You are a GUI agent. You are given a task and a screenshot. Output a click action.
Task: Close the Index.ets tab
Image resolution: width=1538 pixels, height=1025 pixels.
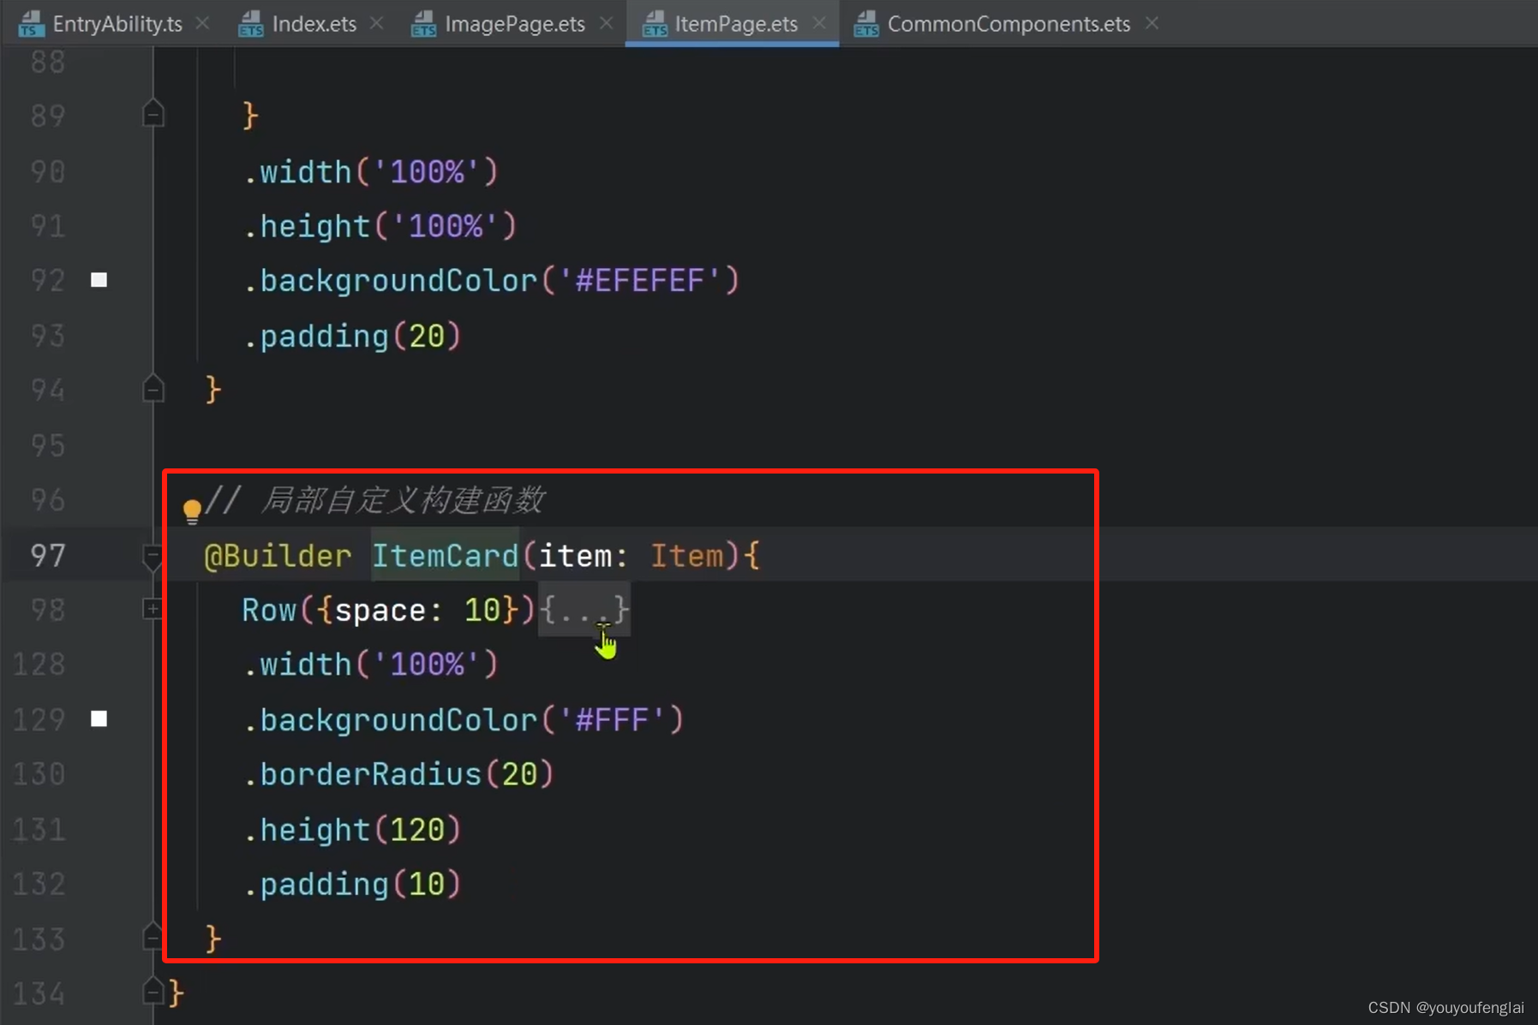[x=376, y=23]
